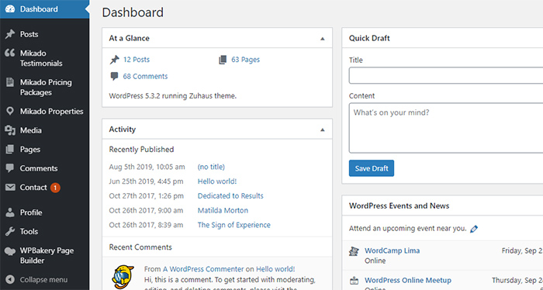Click the Save Draft button
This screenshot has width=543, height=290.
pyautogui.click(x=372, y=168)
